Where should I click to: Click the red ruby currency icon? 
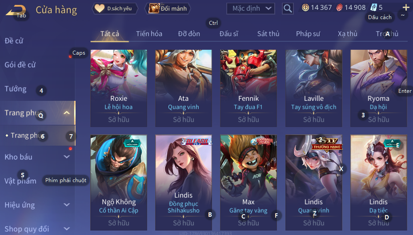click(339, 8)
